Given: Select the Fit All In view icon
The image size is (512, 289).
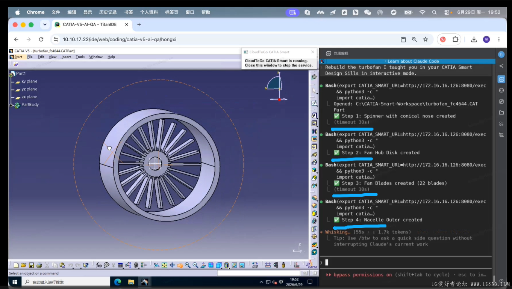Looking at the screenshot, I should [164, 265].
